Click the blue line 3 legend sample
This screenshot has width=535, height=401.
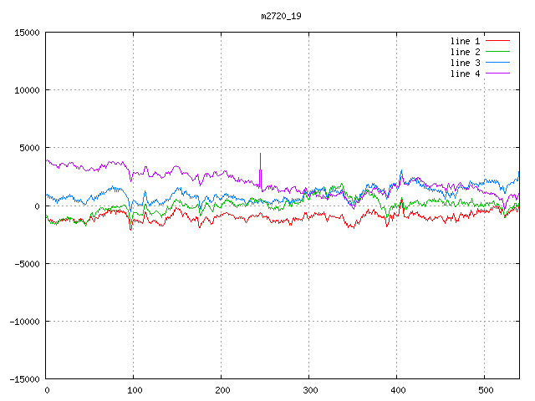tap(497, 63)
